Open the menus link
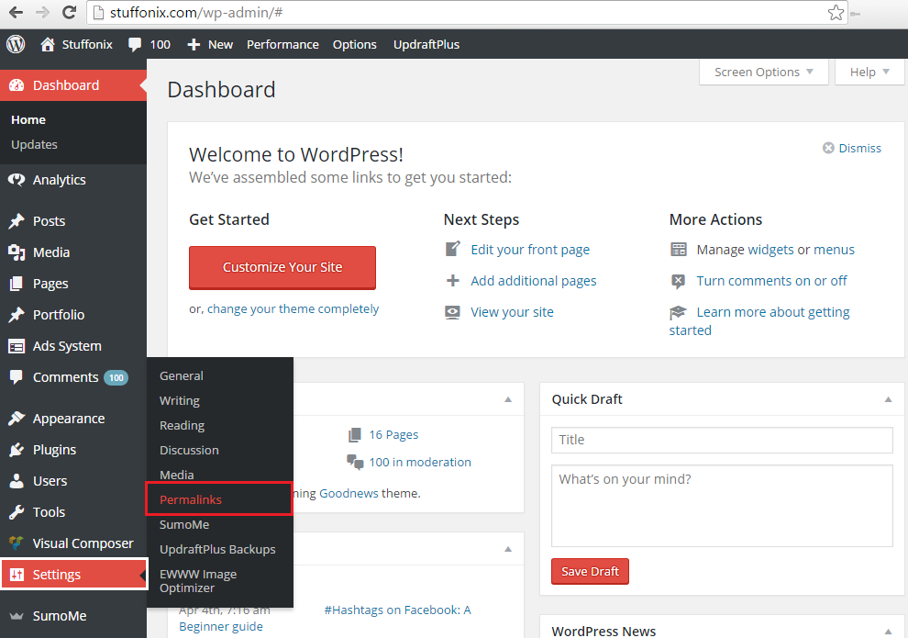Viewport: 908px width, 638px height. tap(834, 250)
